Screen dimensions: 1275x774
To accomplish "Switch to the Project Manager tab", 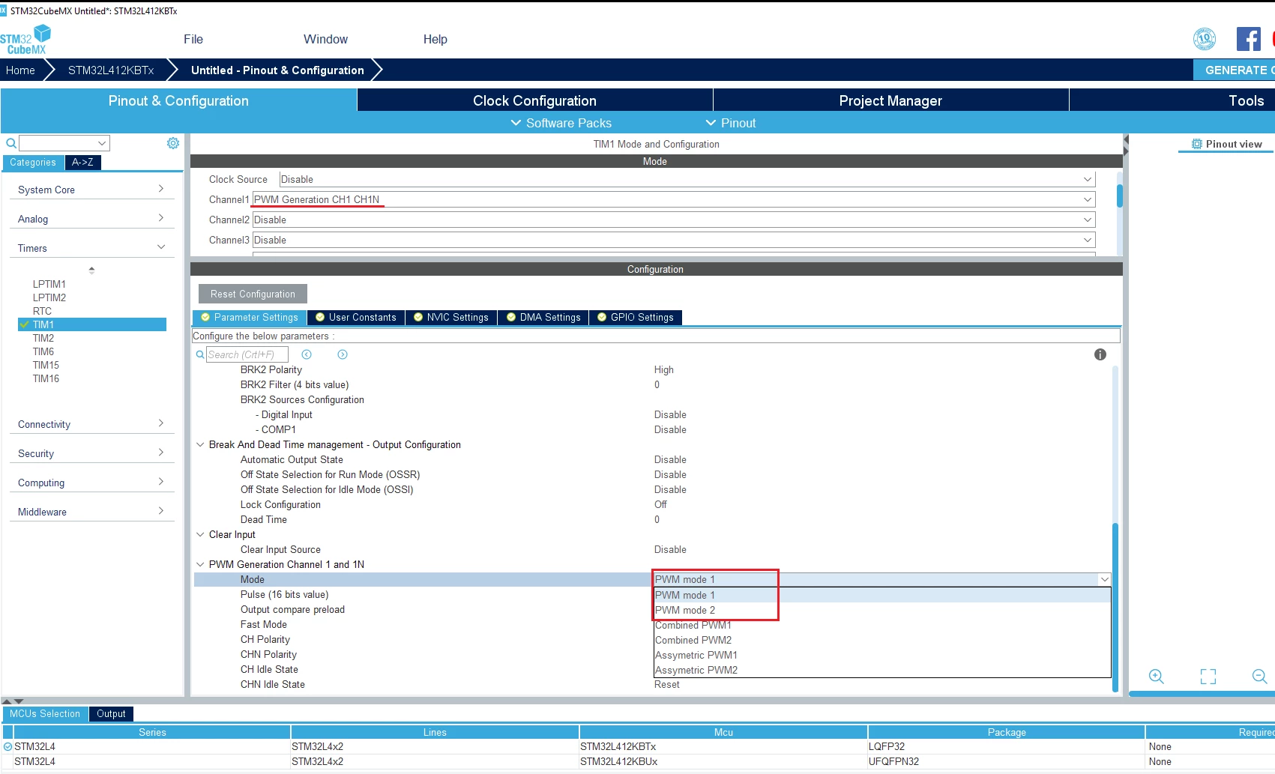I will (x=890, y=100).
